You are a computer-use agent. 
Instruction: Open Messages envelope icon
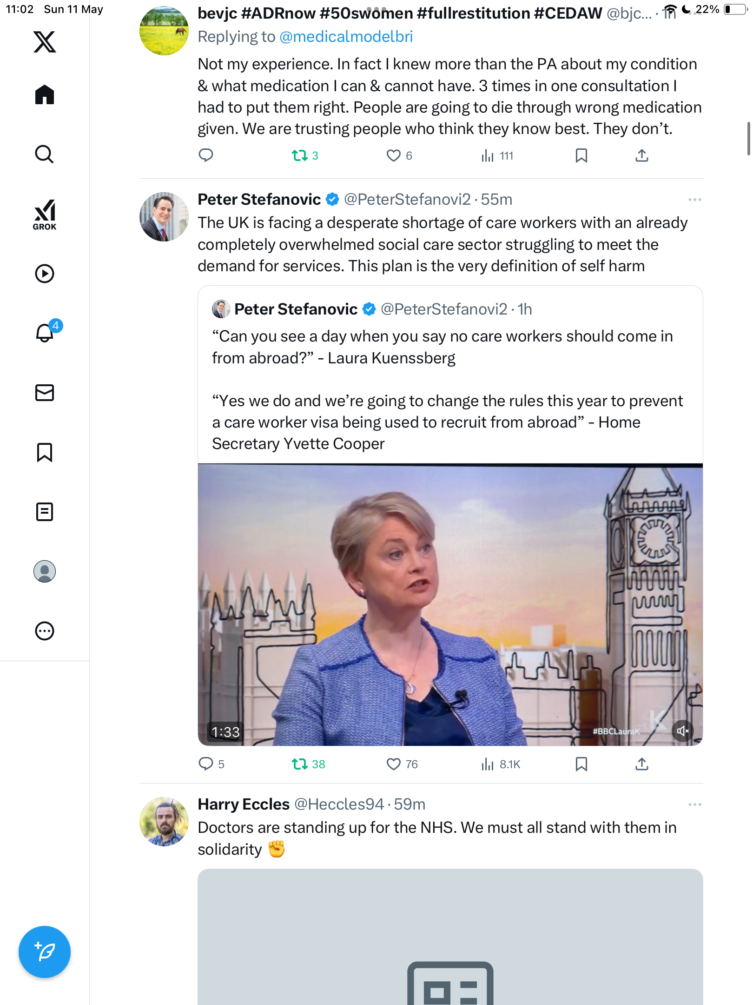45,393
